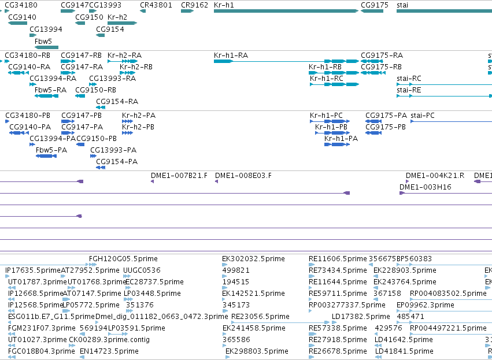This screenshot has height=360, width=492.
Task: Select the EP09962.3prime EST label
Action: click(x=426, y=305)
